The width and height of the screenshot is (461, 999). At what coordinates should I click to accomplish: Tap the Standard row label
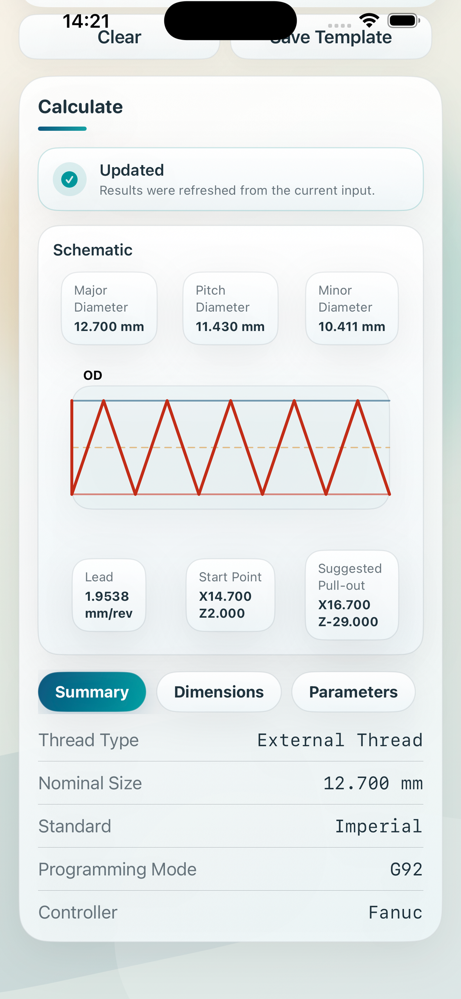pyautogui.click(x=75, y=826)
